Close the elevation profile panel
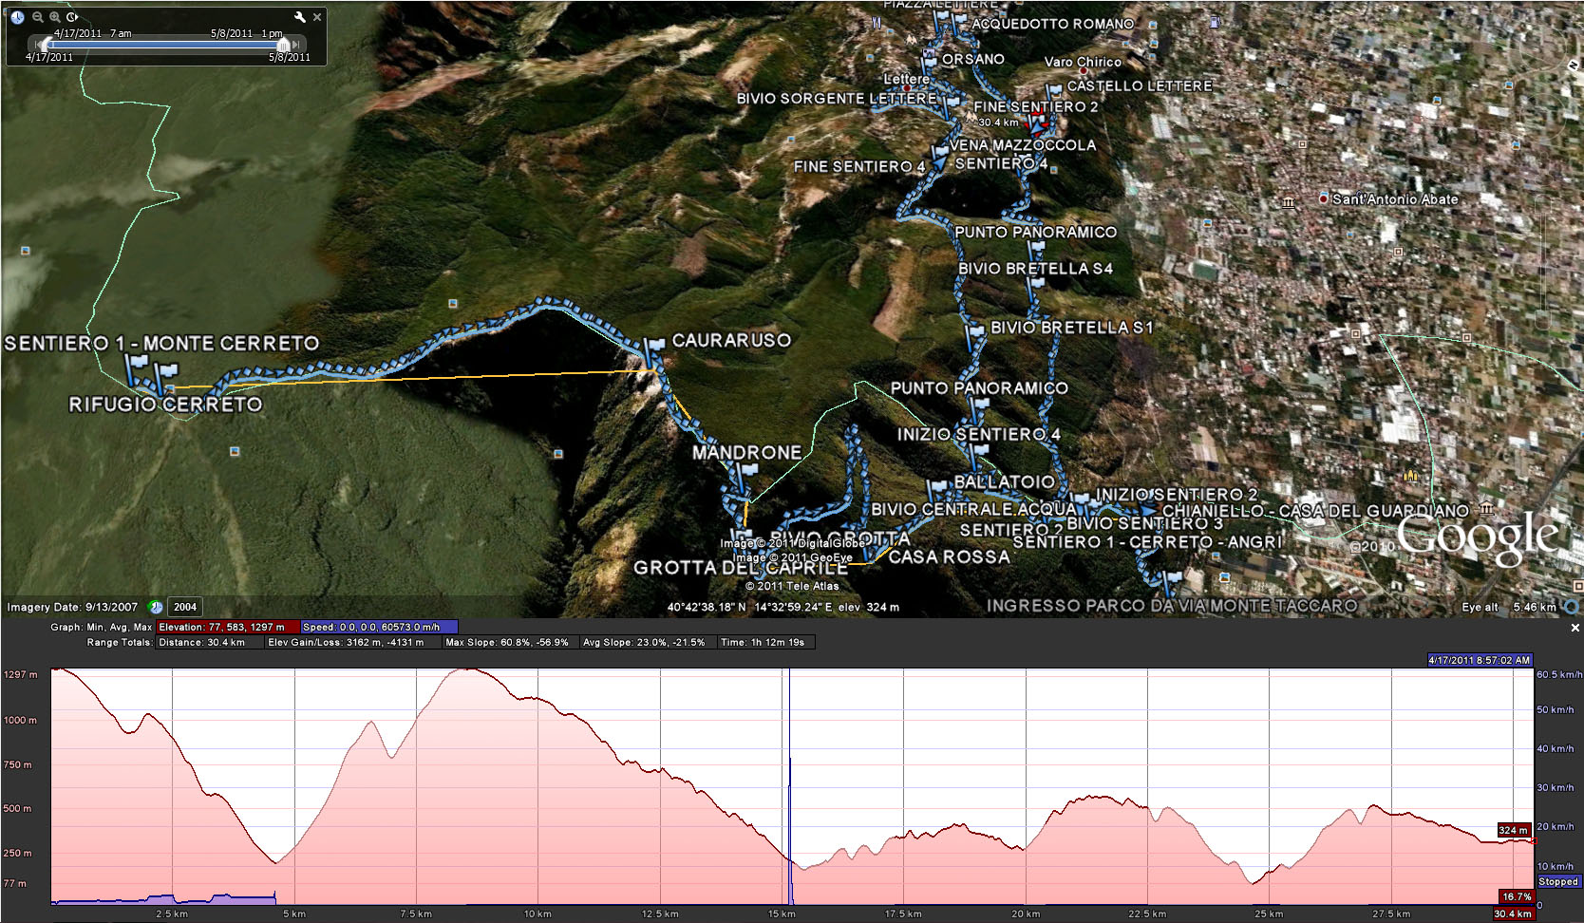 click(1575, 628)
